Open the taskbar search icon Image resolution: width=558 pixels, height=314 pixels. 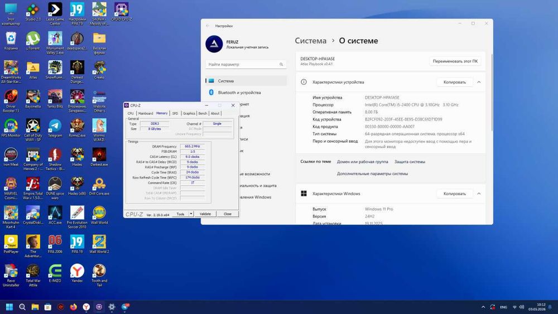[x=22, y=307]
